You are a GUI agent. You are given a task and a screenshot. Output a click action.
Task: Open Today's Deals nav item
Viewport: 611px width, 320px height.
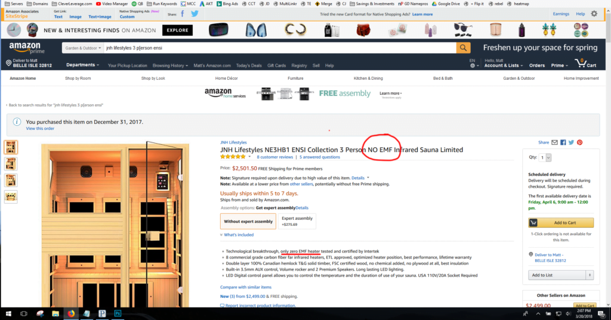point(249,66)
